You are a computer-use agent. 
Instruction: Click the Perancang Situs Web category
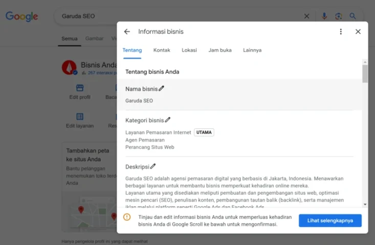click(x=150, y=147)
